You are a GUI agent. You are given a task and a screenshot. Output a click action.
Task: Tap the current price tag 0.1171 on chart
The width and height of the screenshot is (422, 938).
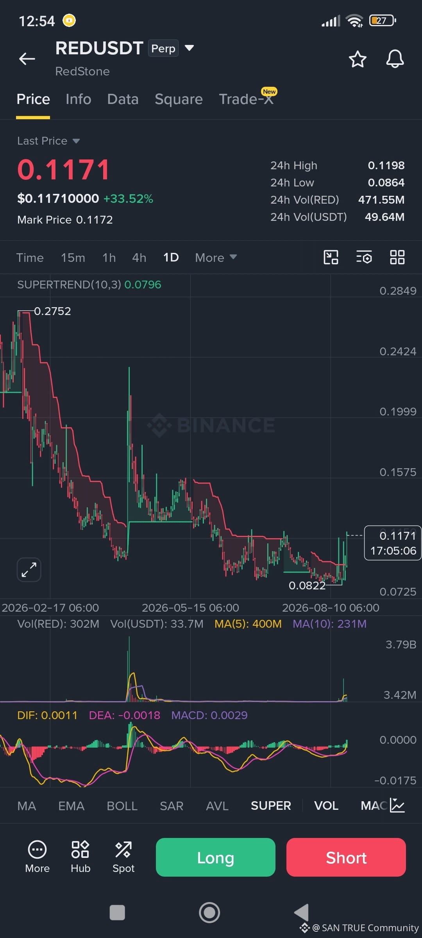393,543
